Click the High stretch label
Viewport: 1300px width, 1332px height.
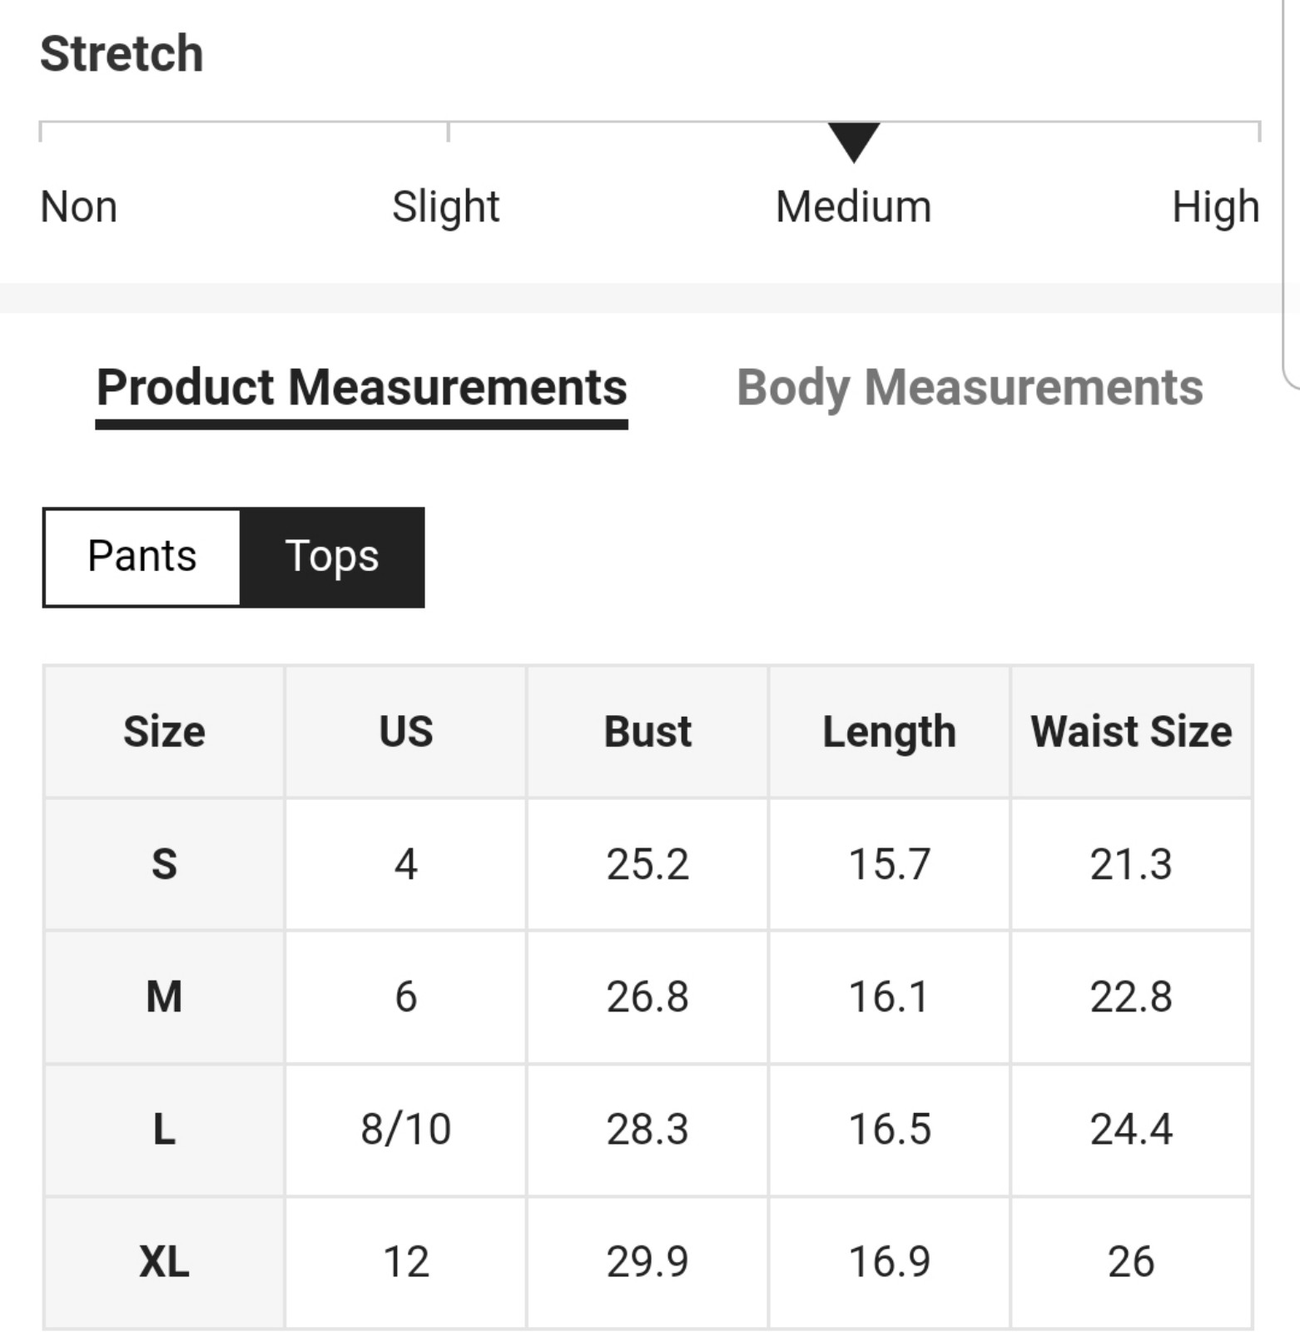pyautogui.click(x=1215, y=207)
